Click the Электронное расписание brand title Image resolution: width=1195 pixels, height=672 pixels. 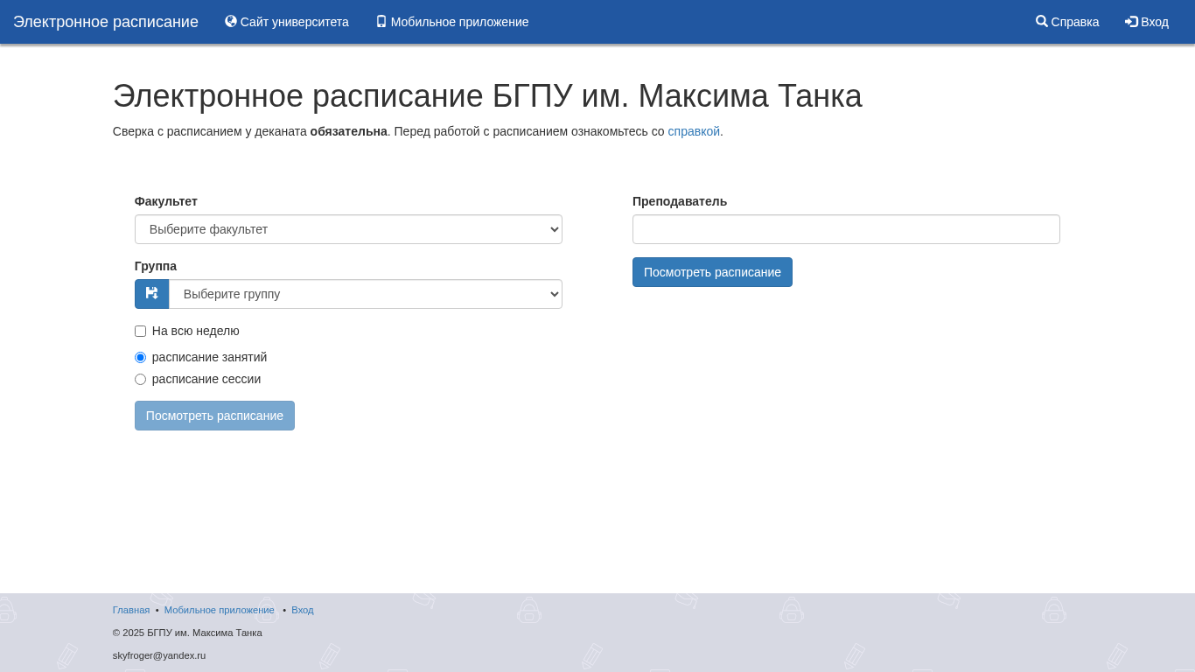tap(106, 22)
